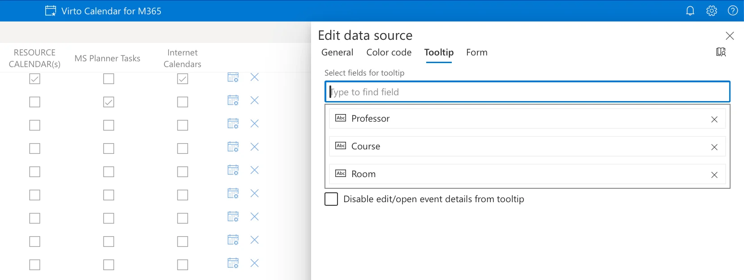Image resolution: width=744 pixels, height=280 pixels.
Task: Click the Abc icon beside Course
Action: (341, 146)
